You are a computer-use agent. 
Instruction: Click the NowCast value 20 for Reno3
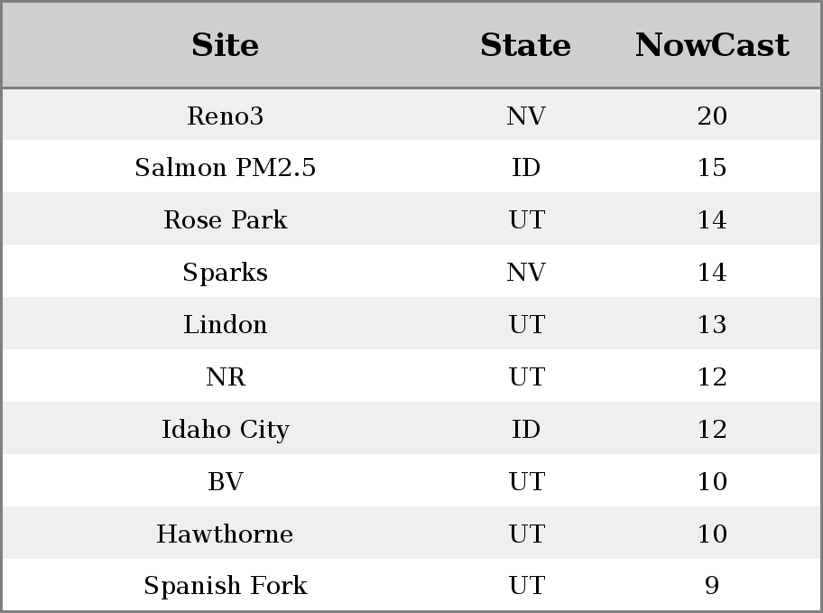(712, 116)
